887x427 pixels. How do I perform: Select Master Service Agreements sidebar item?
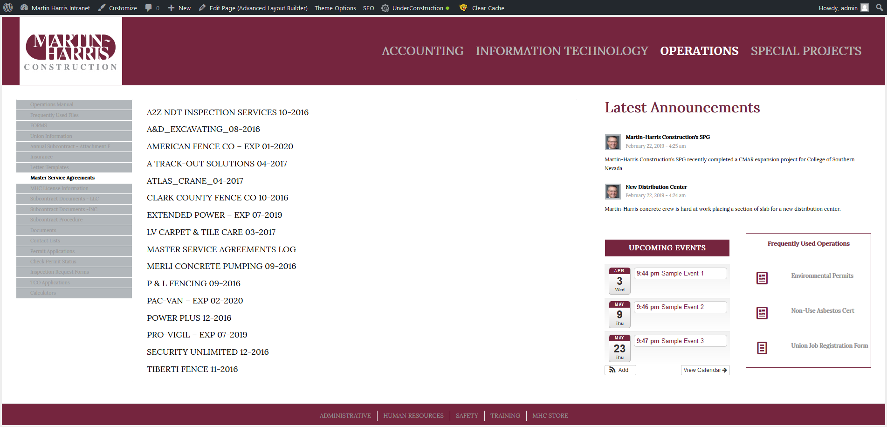pos(74,178)
